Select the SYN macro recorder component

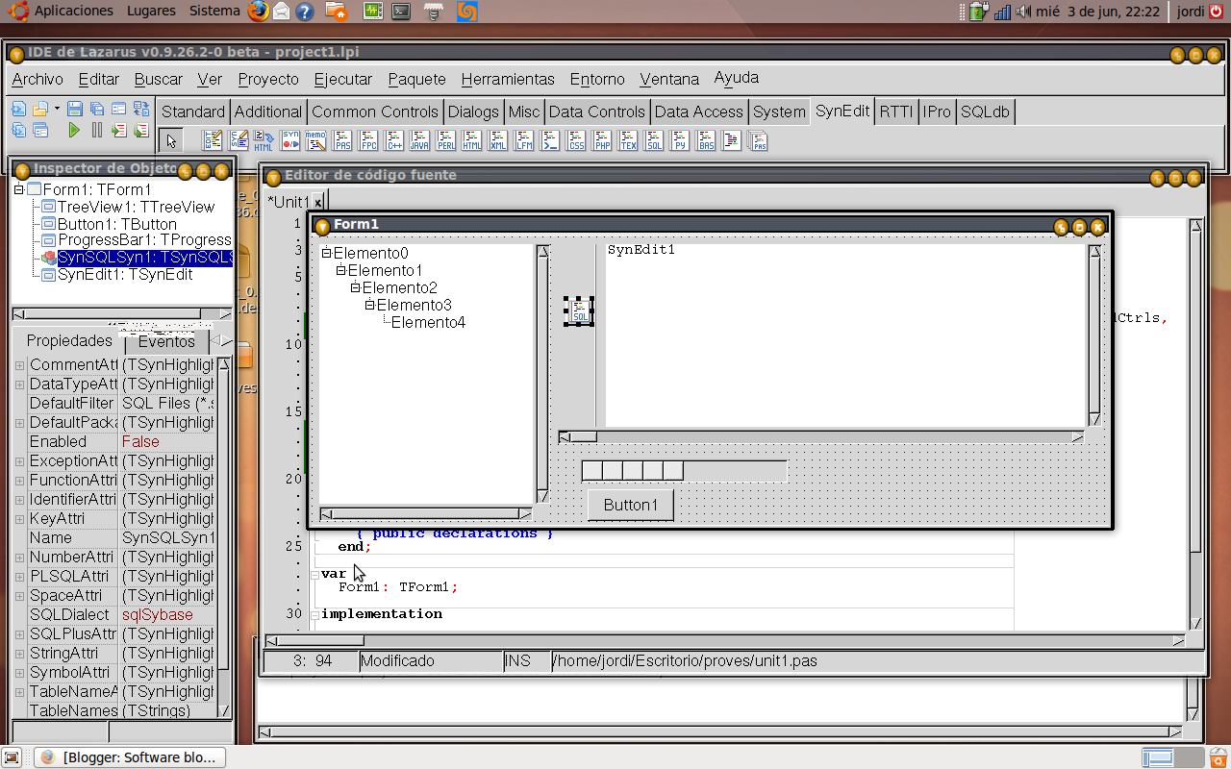point(290,141)
